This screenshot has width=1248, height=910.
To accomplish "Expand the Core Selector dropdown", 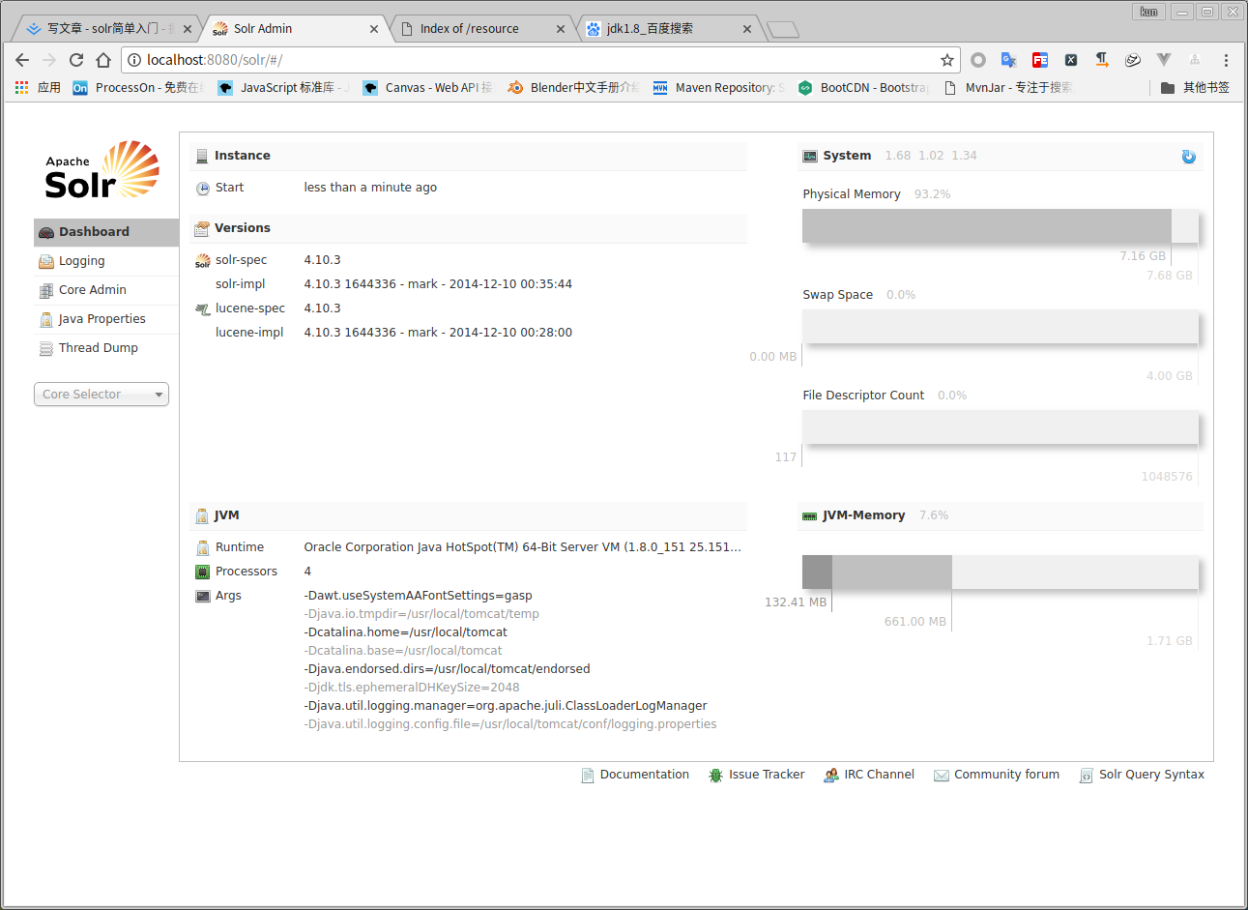I will [102, 395].
